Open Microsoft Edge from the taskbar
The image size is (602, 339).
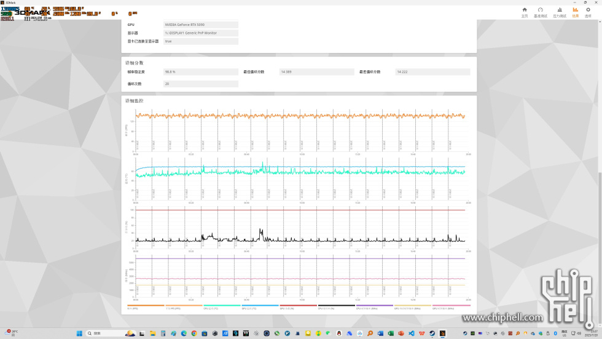pos(184,333)
